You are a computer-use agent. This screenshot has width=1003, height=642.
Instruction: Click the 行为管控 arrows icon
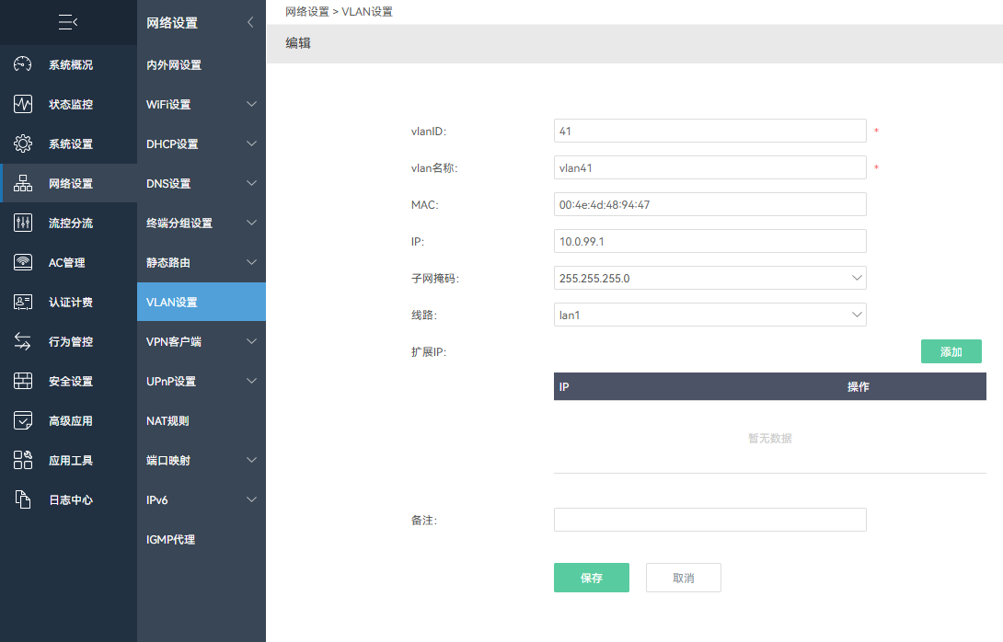[23, 342]
